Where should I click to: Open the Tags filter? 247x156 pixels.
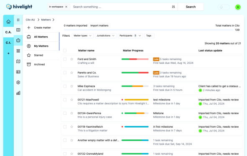click(x=149, y=36)
